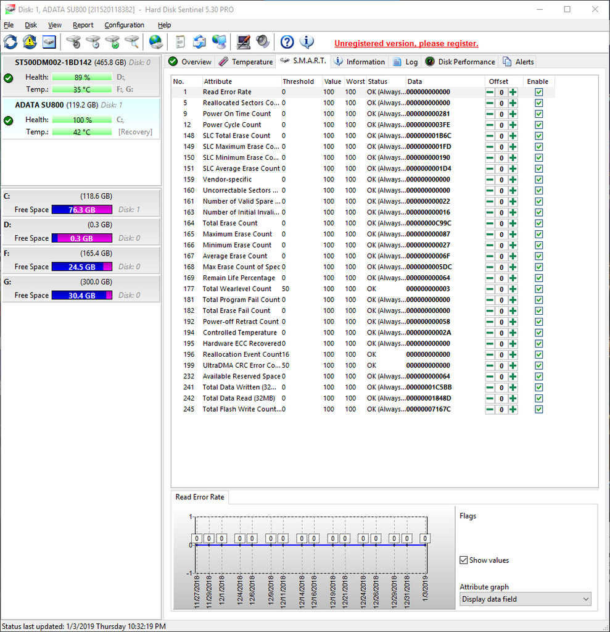The width and height of the screenshot is (610, 632).
Task: Click the speaker sound toolbar icon
Action: pos(263,42)
